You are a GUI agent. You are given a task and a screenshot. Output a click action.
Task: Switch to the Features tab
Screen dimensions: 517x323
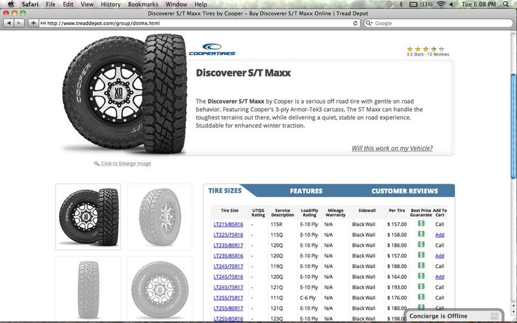[x=306, y=191]
